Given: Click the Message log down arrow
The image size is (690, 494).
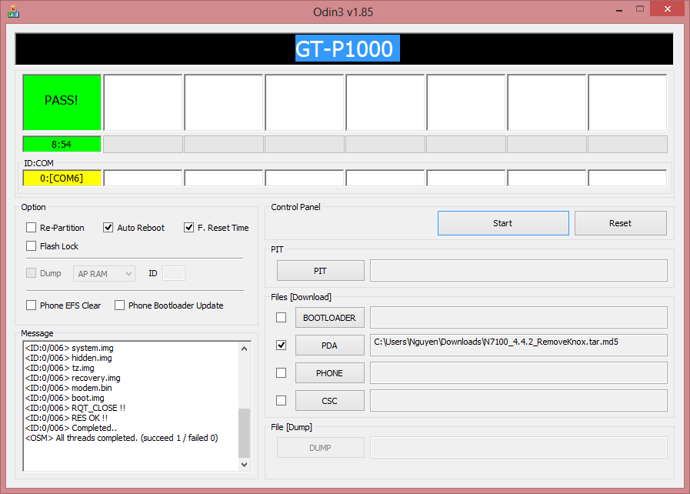Looking at the screenshot, I should (244, 465).
